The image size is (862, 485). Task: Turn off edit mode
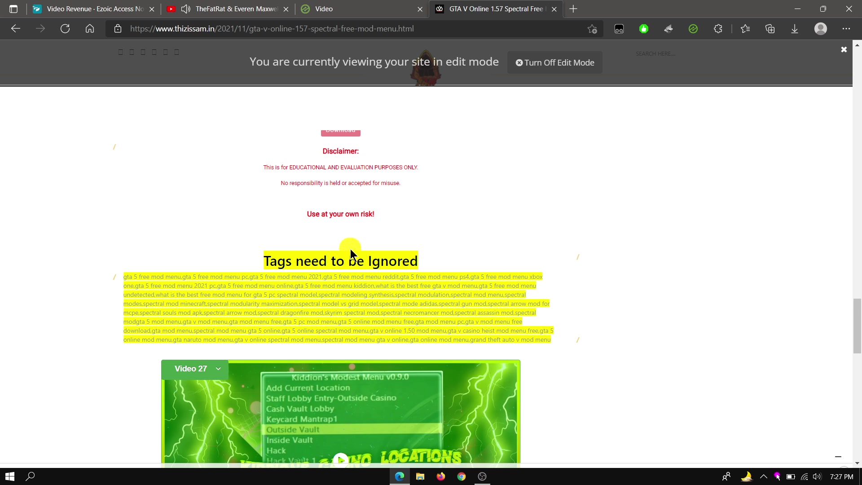click(x=555, y=63)
